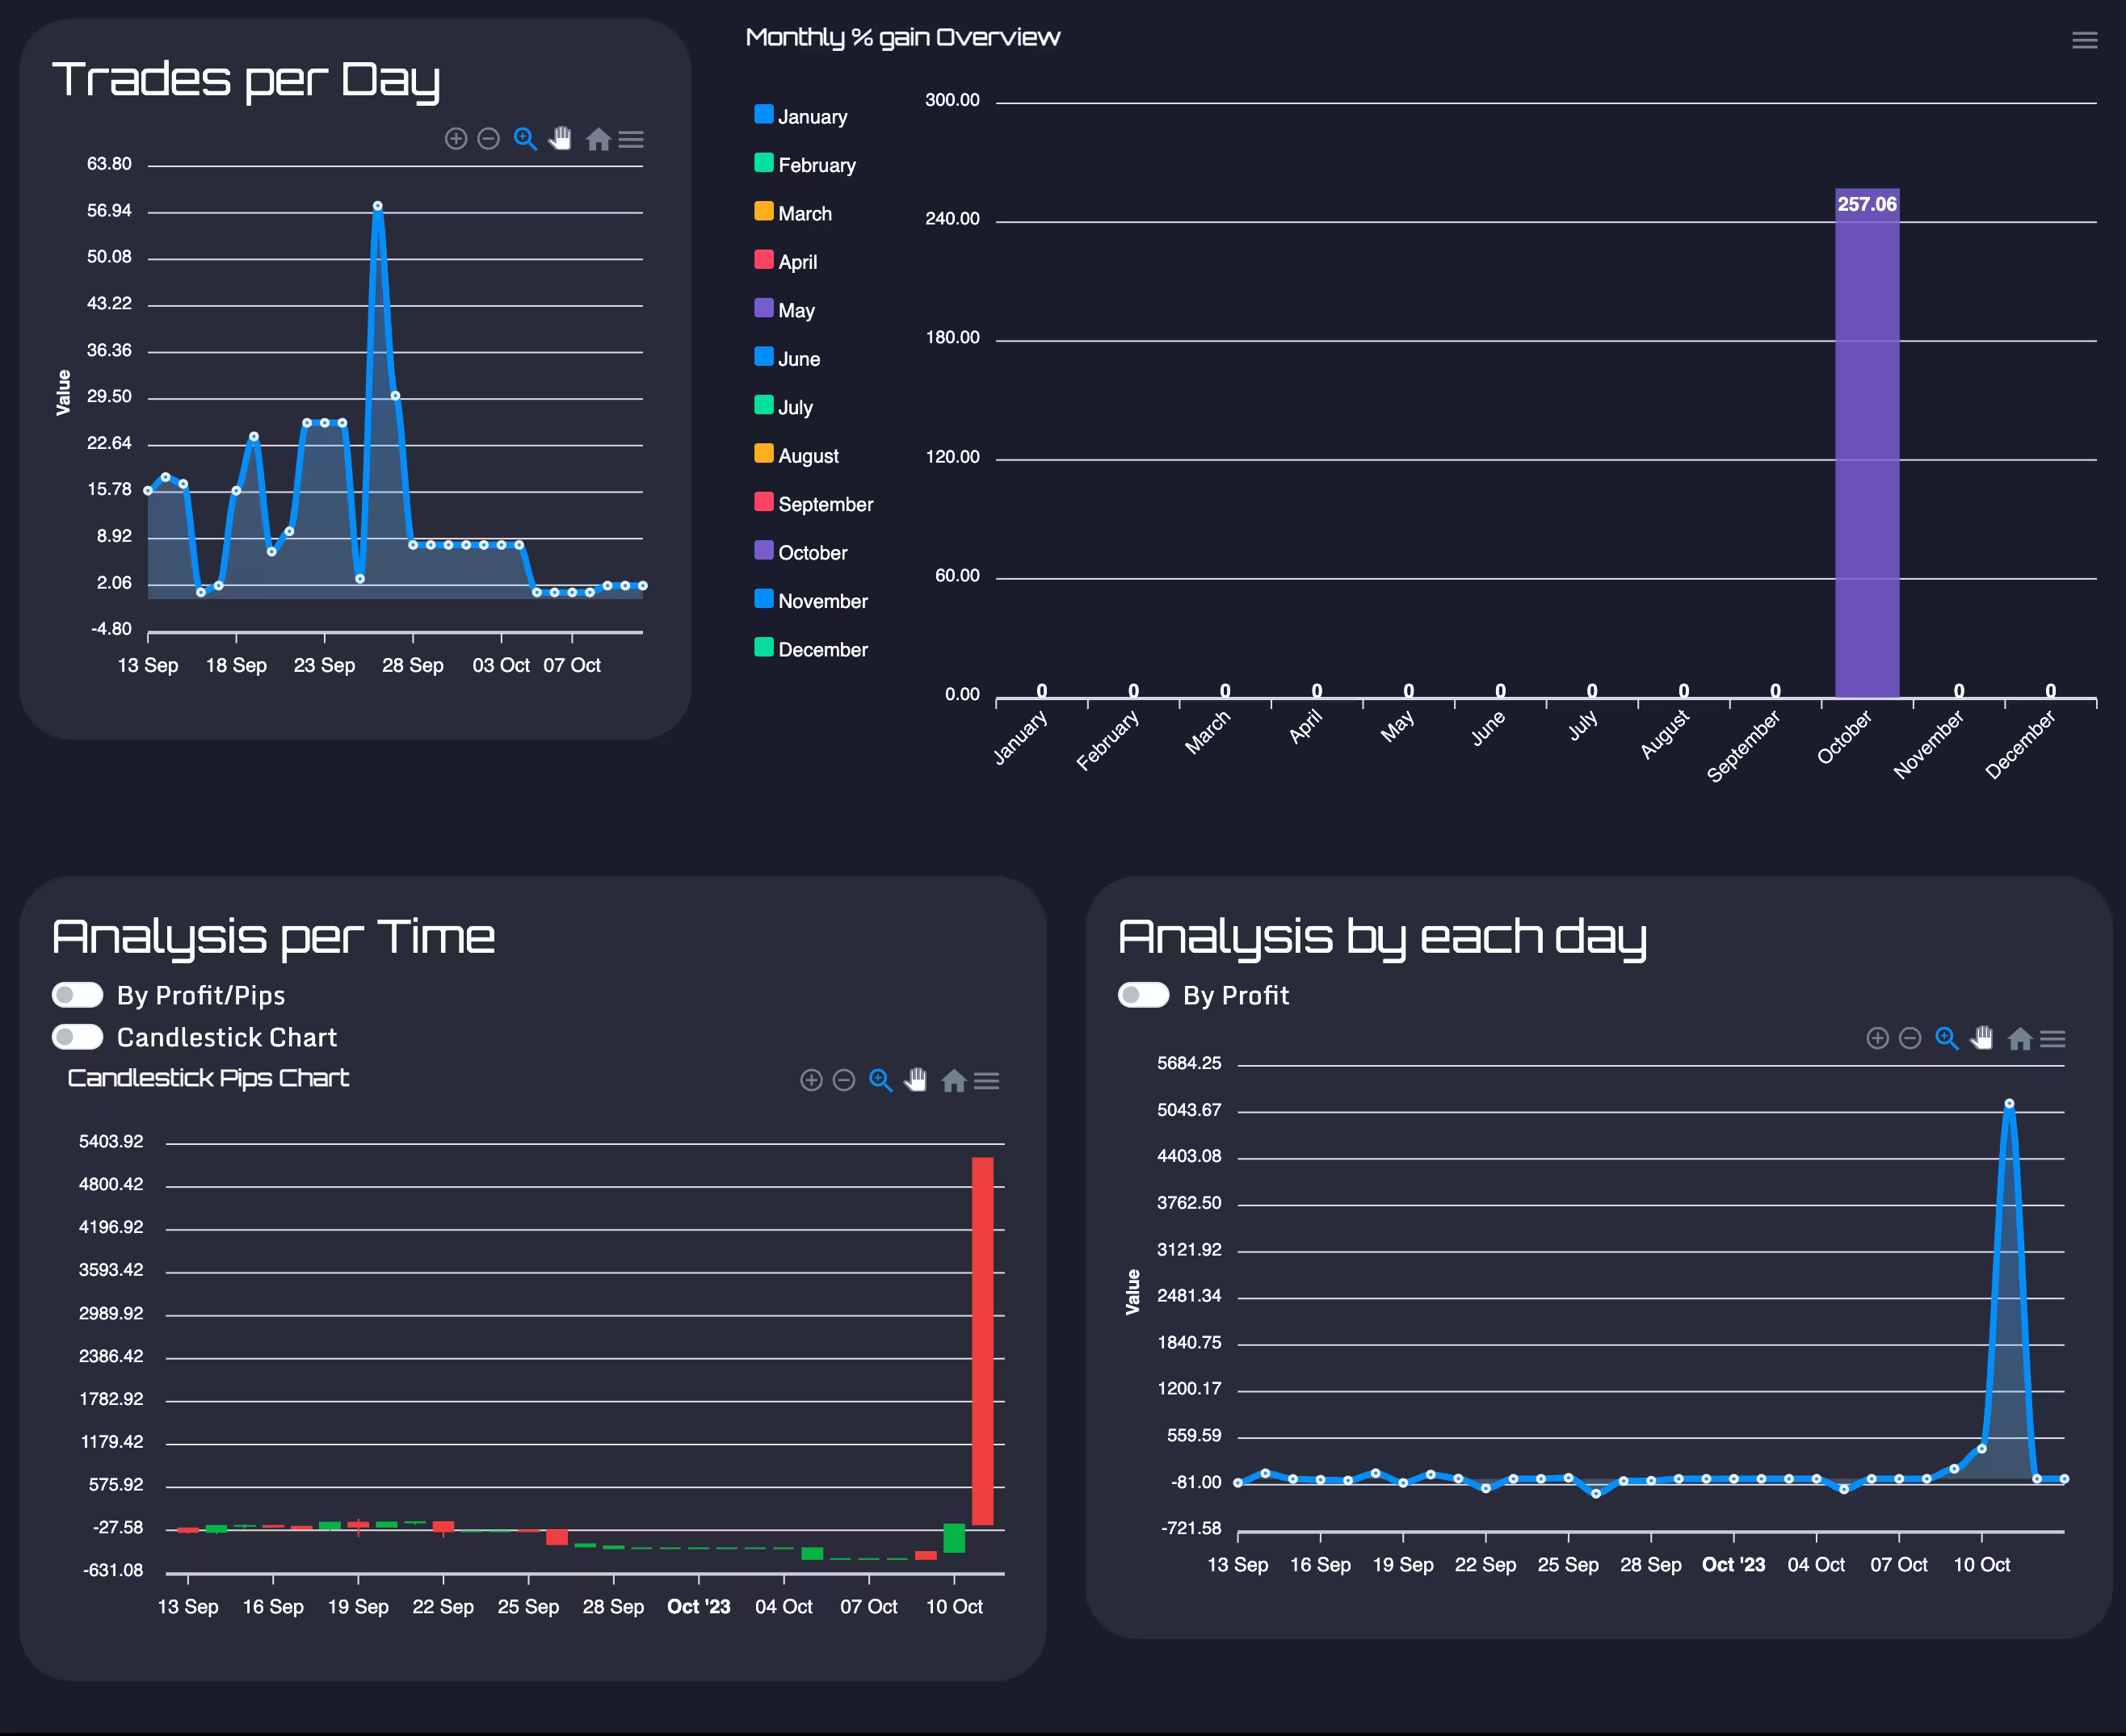
Task: Click the Analysis per Time heading
Action: [273, 938]
